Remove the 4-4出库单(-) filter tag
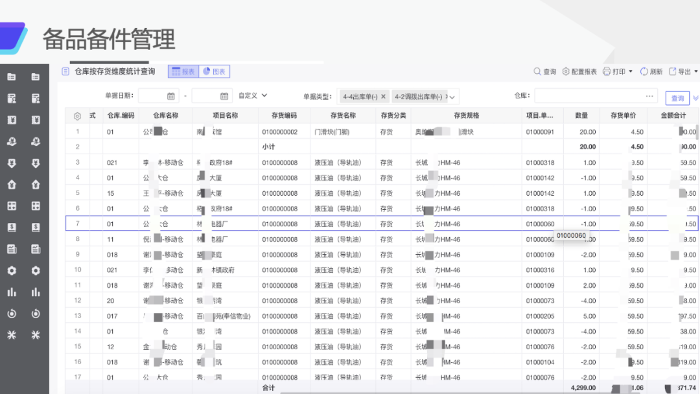 (x=383, y=97)
